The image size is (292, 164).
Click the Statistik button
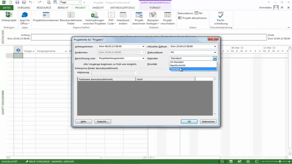click(x=103, y=122)
